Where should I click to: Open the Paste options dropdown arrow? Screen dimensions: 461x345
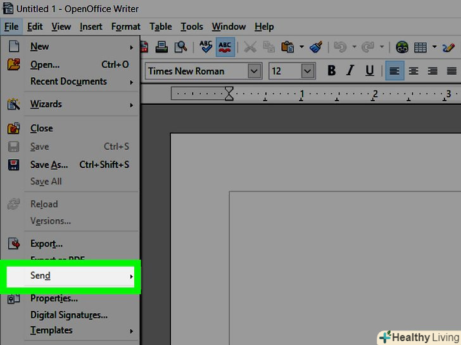(x=301, y=47)
